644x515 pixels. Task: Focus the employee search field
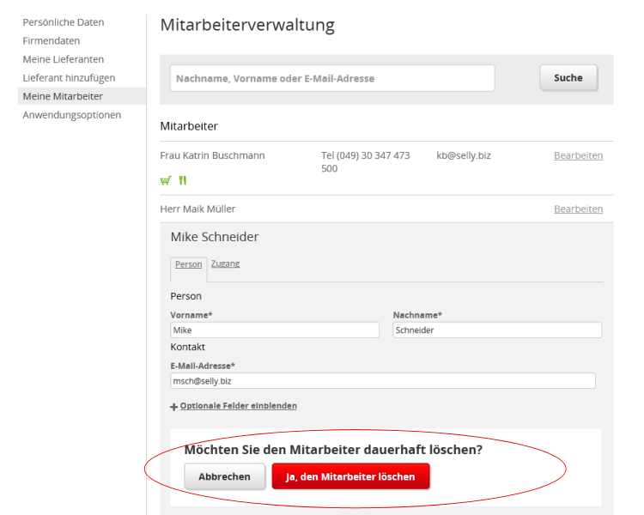pos(332,78)
